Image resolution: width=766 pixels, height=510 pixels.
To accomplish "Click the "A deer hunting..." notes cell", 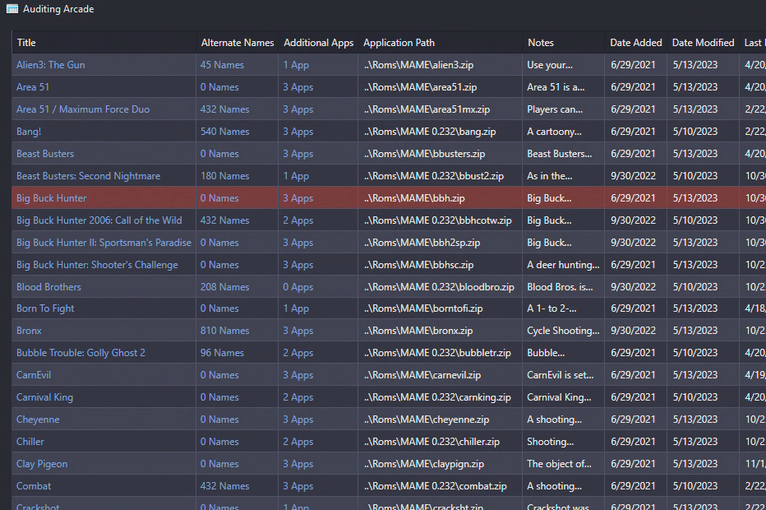I will pos(563,265).
